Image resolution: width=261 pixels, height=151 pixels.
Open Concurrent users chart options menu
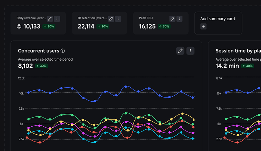pyautogui.click(x=190, y=50)
